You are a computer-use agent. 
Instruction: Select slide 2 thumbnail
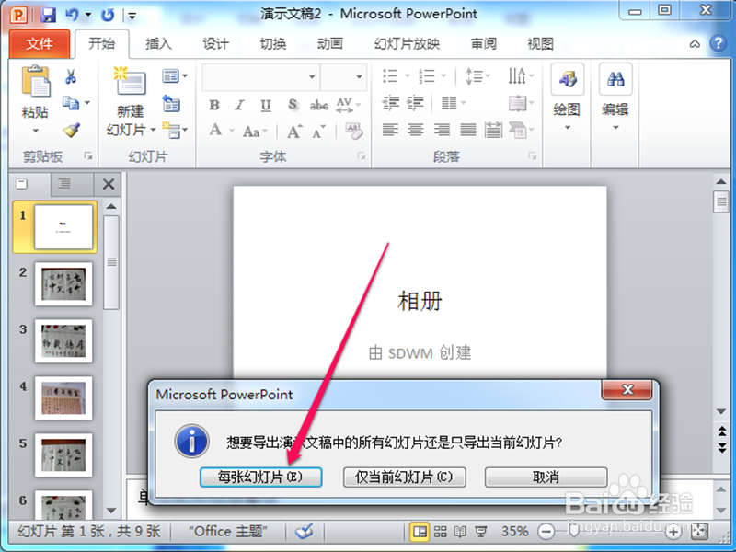point(63,284)
